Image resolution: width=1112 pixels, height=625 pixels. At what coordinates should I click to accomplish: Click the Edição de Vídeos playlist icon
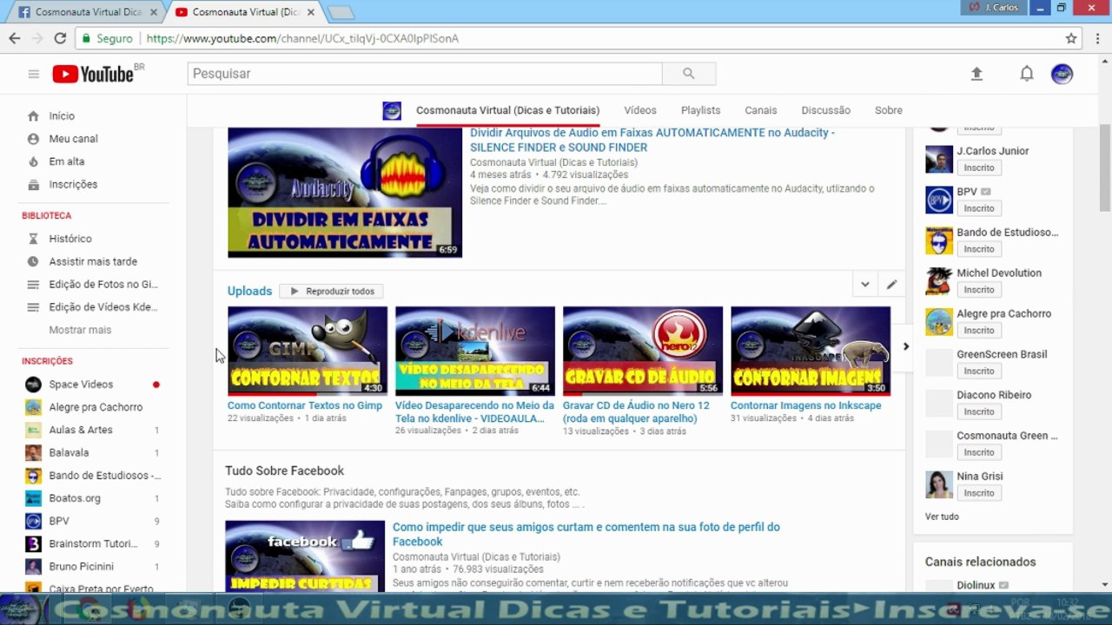tap(33, 307)
